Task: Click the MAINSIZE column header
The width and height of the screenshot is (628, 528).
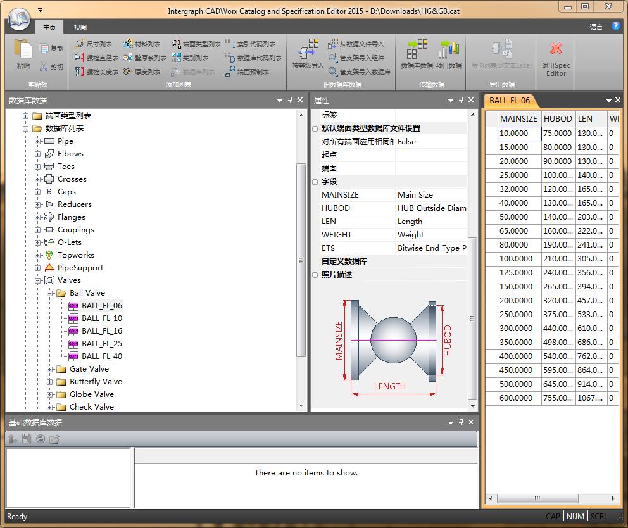Action: [520, 118]
